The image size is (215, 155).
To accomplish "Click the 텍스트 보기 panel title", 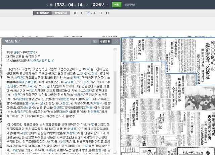I will (x=13, y=41).
